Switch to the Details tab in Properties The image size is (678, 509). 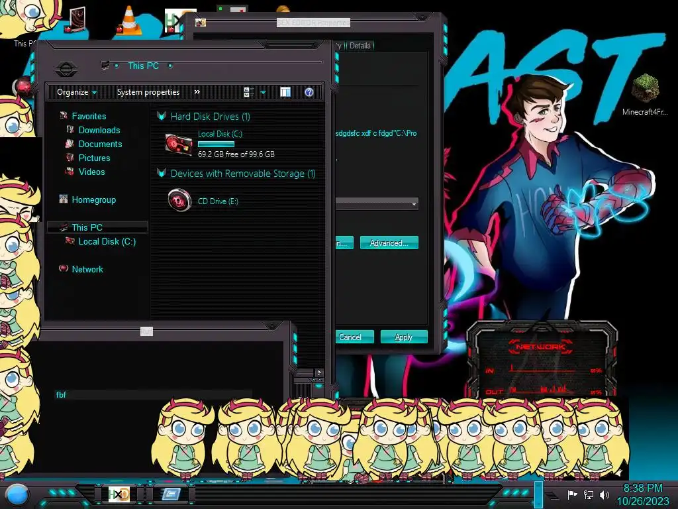coord(360,46)
